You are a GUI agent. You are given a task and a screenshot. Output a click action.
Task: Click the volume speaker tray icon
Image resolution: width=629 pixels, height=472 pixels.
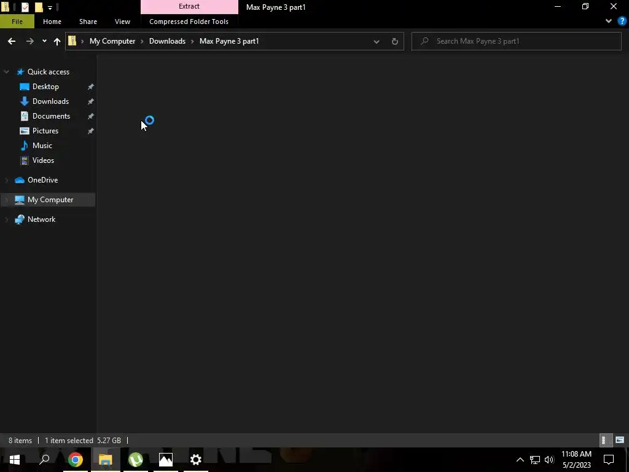coord(549,460)
